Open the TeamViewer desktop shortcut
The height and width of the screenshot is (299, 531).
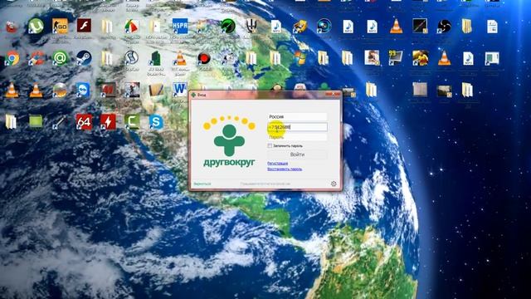click(83, 91)
